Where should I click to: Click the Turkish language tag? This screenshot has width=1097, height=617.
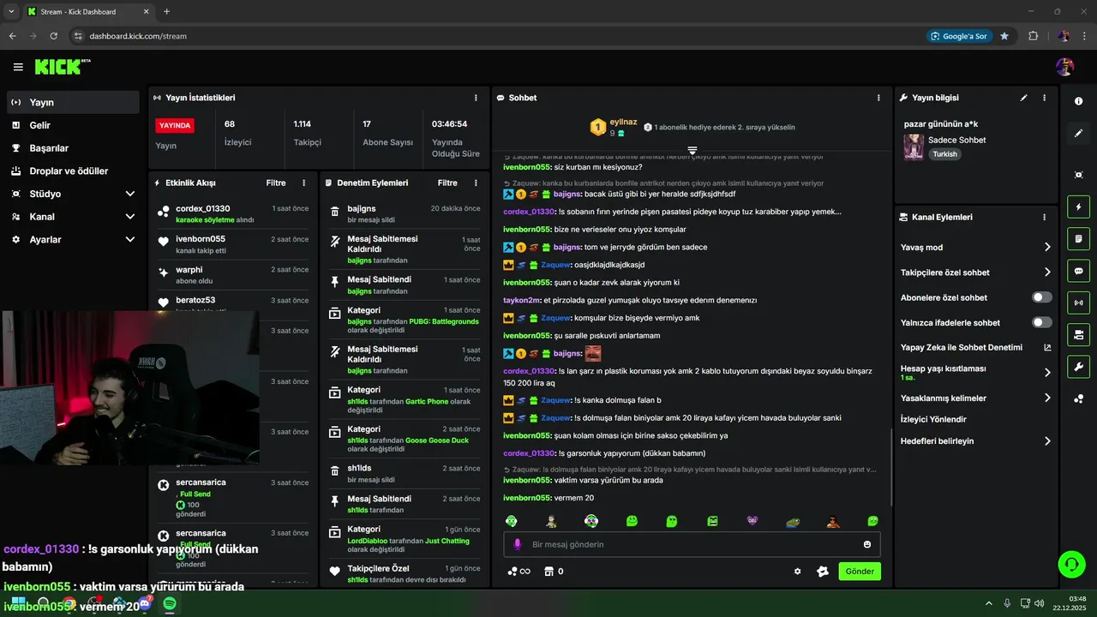click(945, 154)
